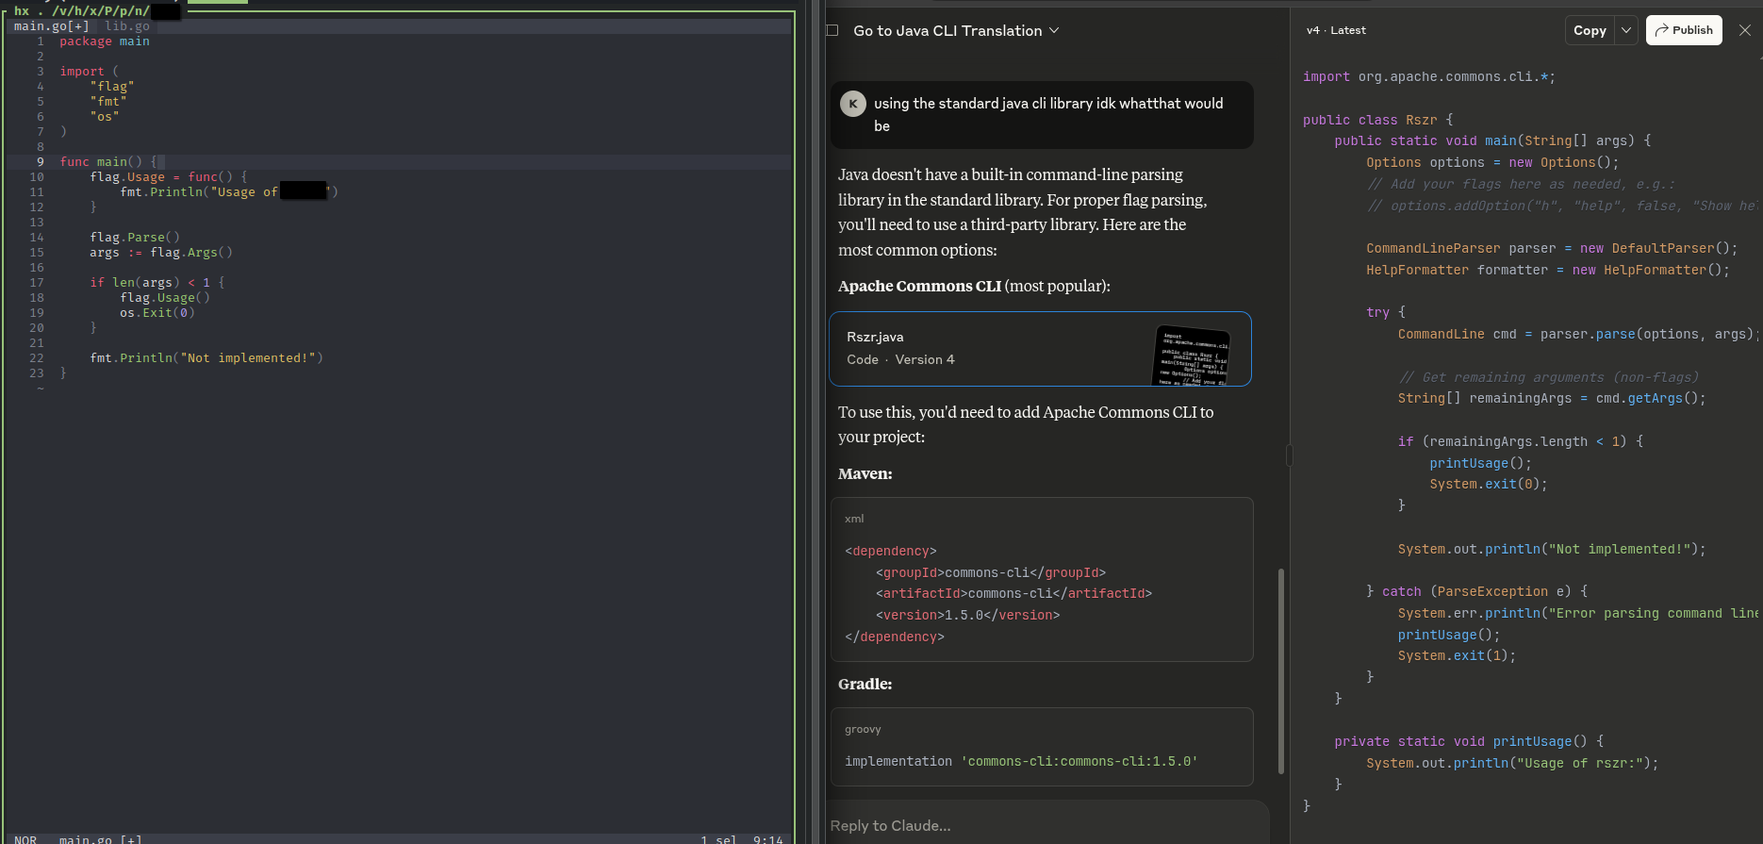Viewport: 1763px width, 844px height.
Task: Click the 'Gradle:' heading
Action: 865,684
